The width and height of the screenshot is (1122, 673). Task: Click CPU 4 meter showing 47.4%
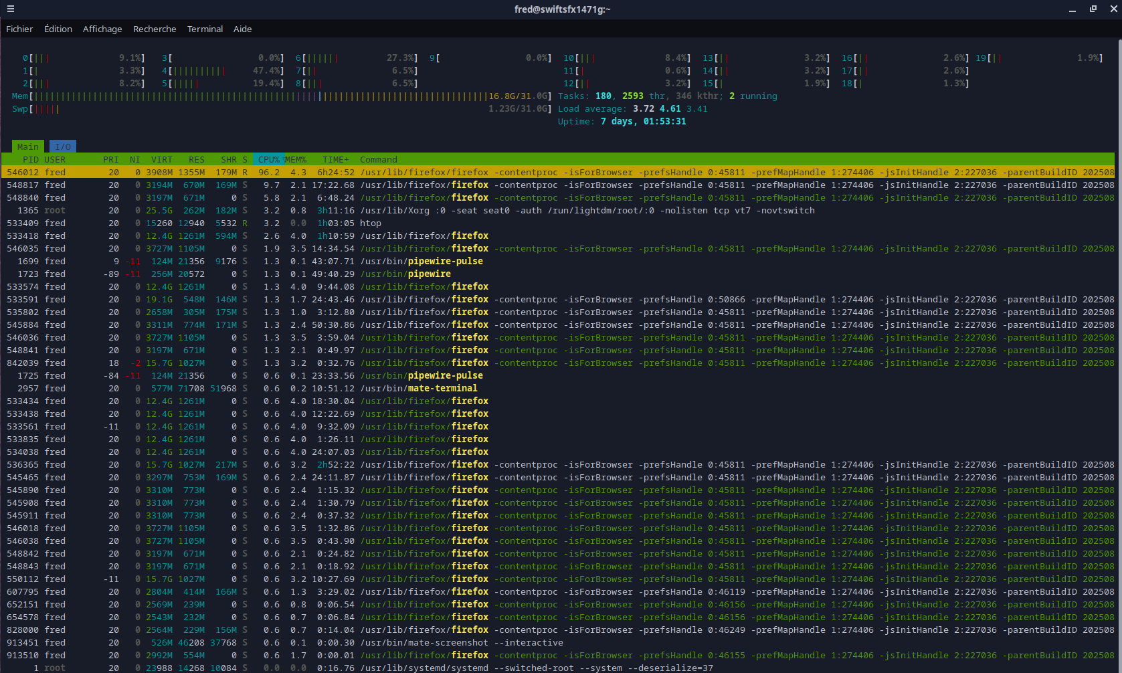click(x=223, y=71)
